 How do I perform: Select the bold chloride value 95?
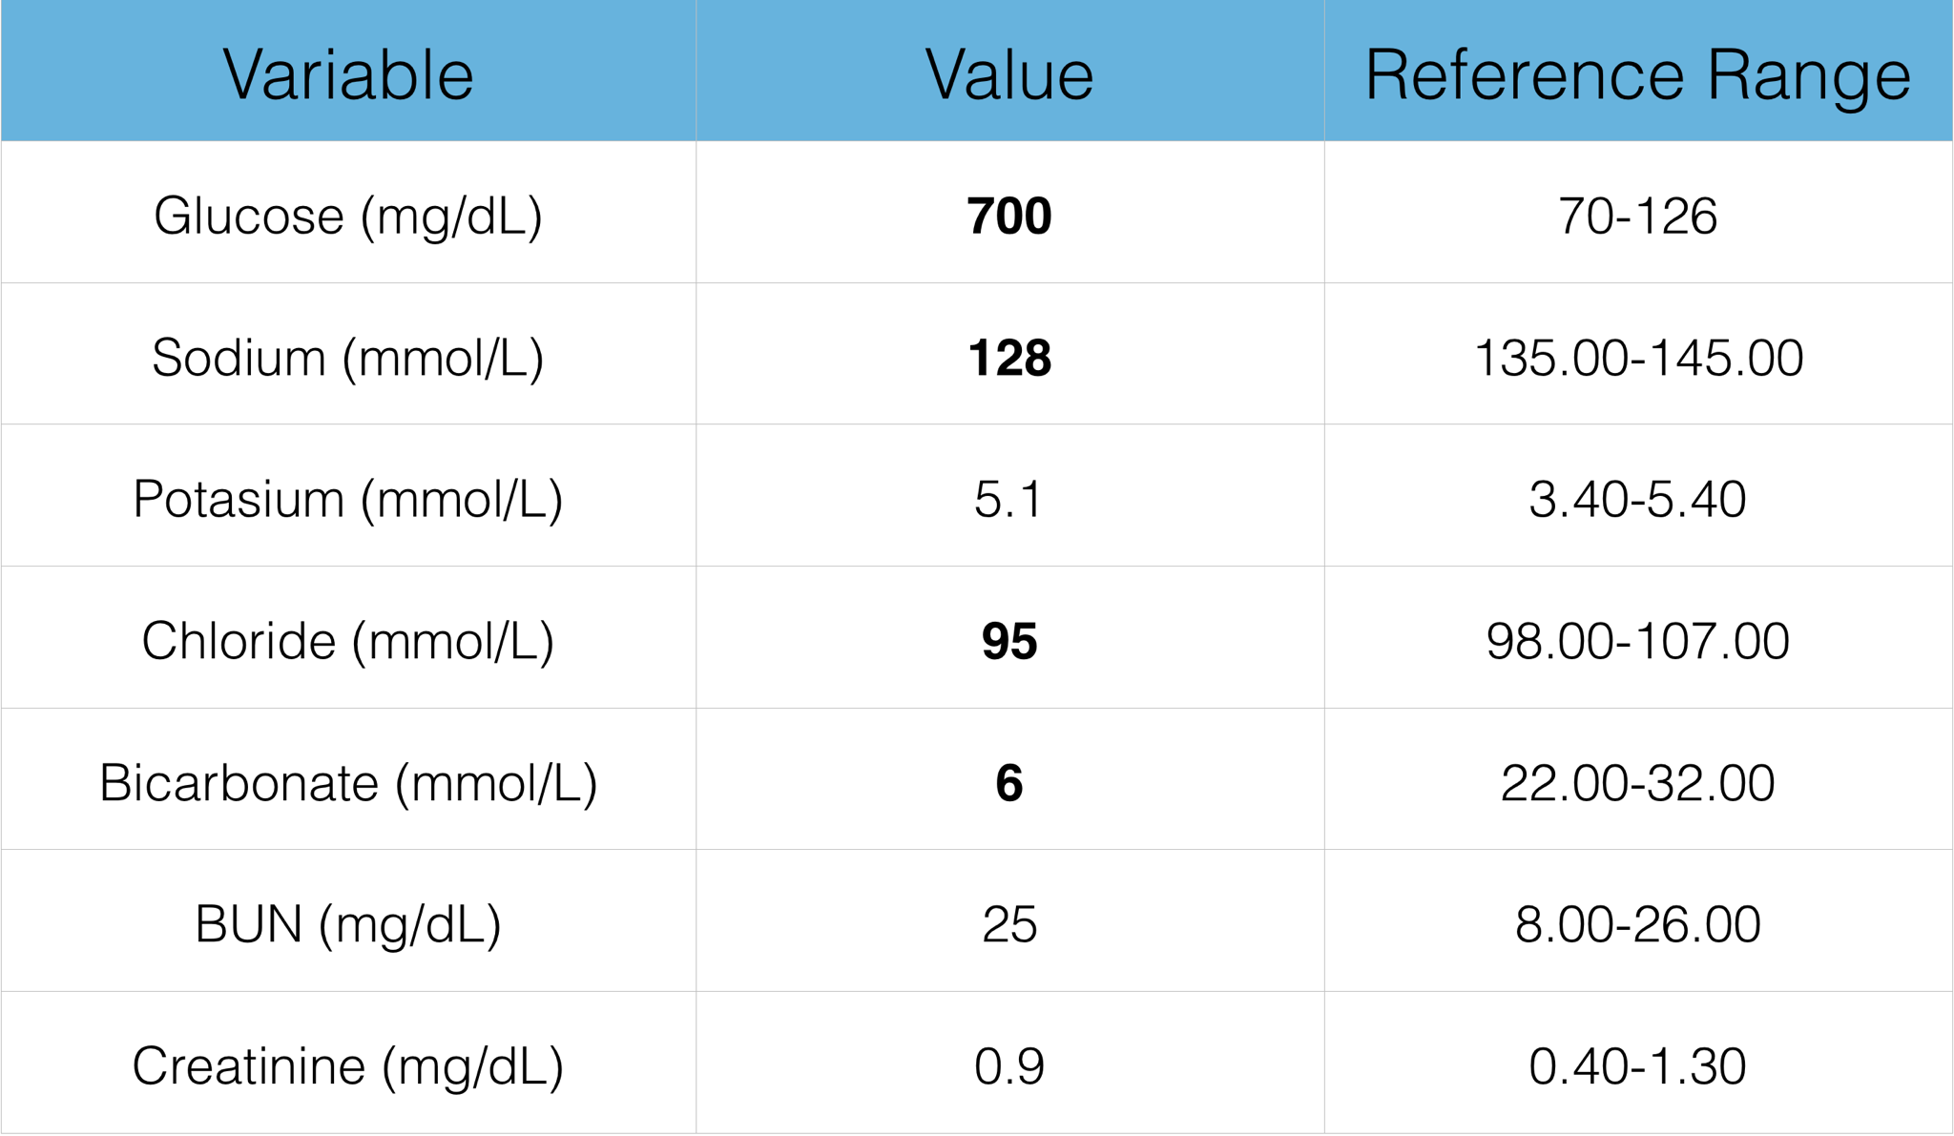coord(1009,641)
